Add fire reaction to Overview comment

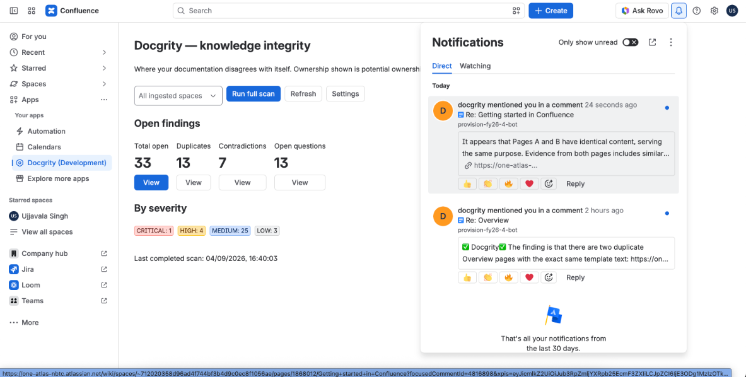tap(509, 277)
